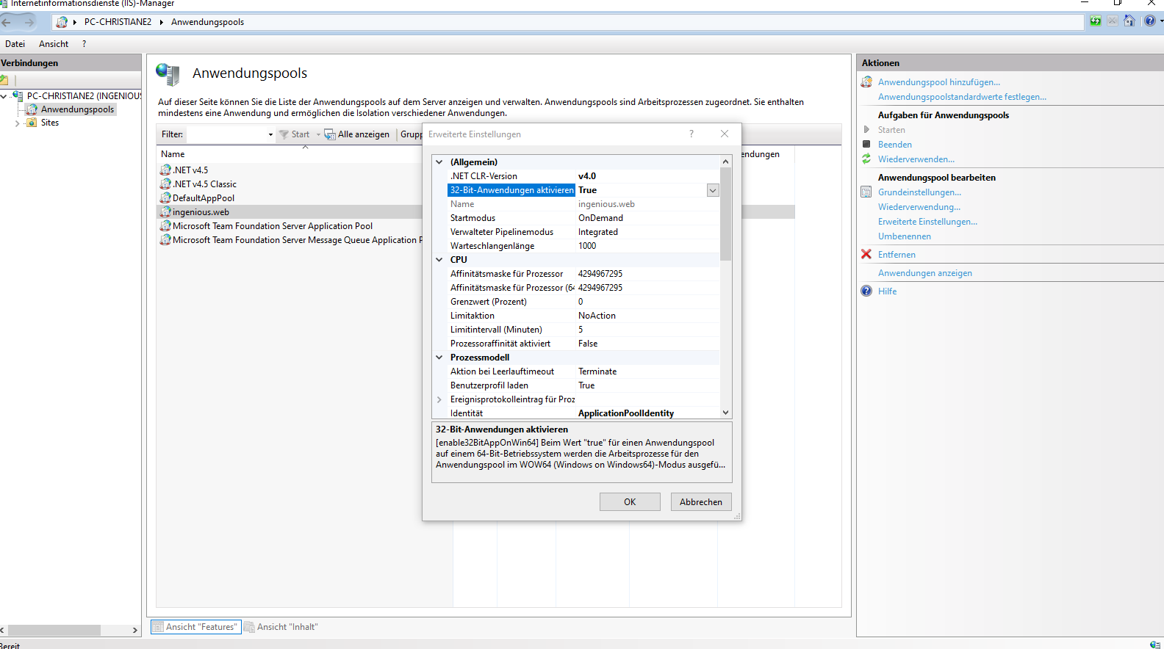
Task: Click Anwendungspools breadcrumb in address bar
Action: [208, 22]
